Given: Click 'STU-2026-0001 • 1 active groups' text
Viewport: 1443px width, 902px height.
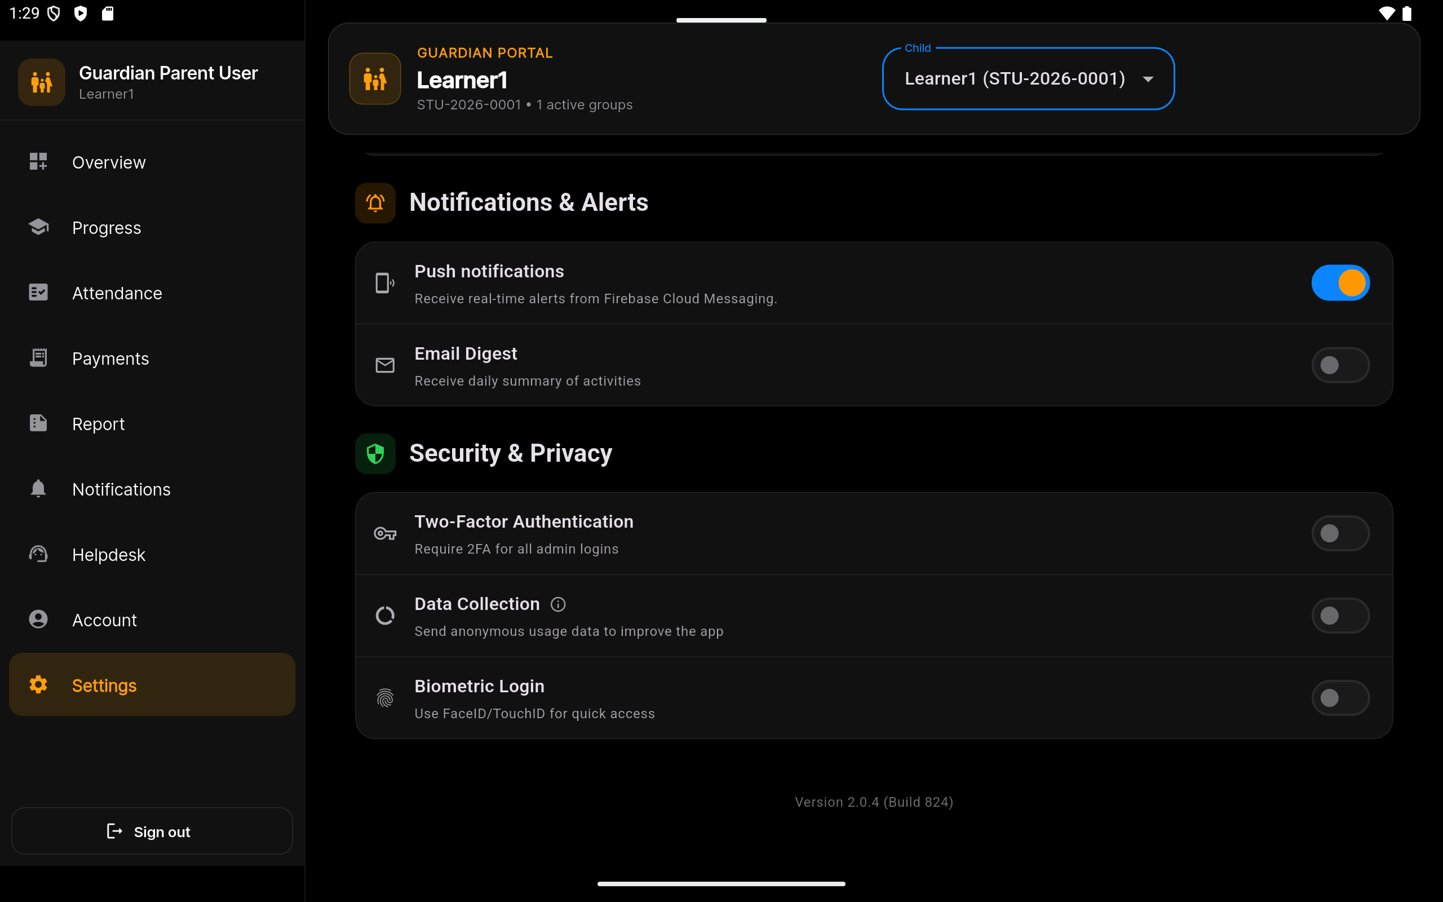Looking at the screenshot, I should click(x=525, y=105).
